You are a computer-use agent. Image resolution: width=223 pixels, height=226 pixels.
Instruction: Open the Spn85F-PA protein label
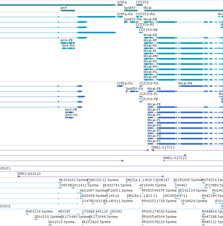(134, 89)
